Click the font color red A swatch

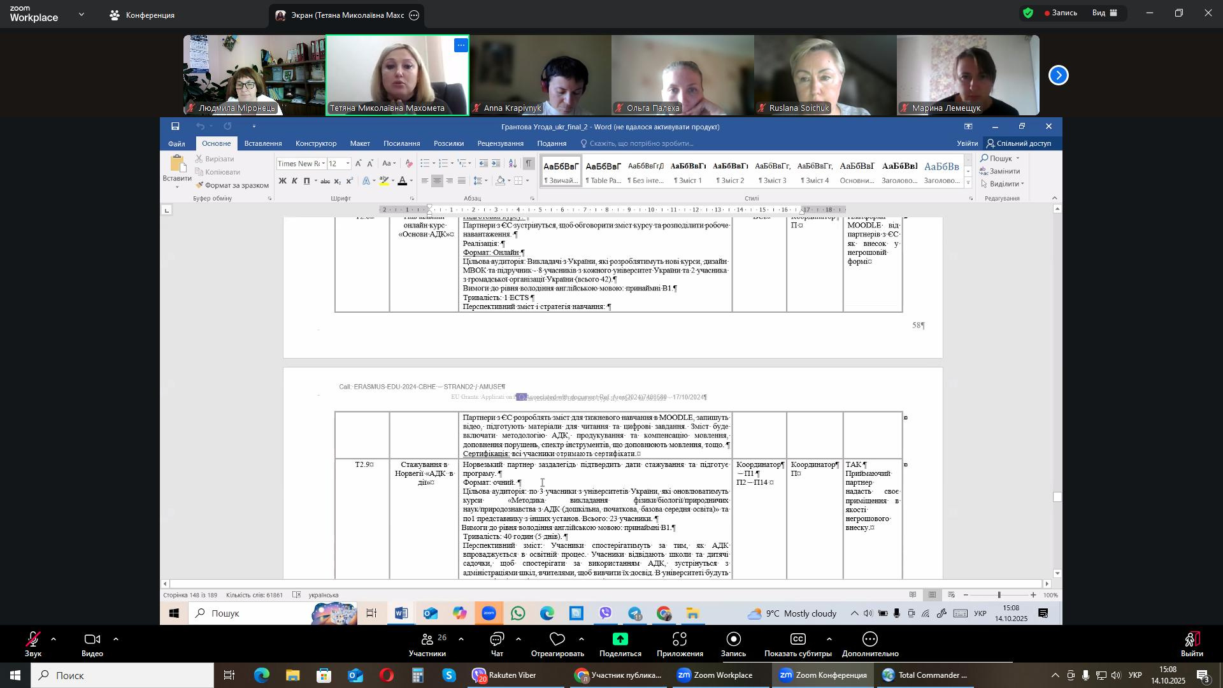pos(402,182)
